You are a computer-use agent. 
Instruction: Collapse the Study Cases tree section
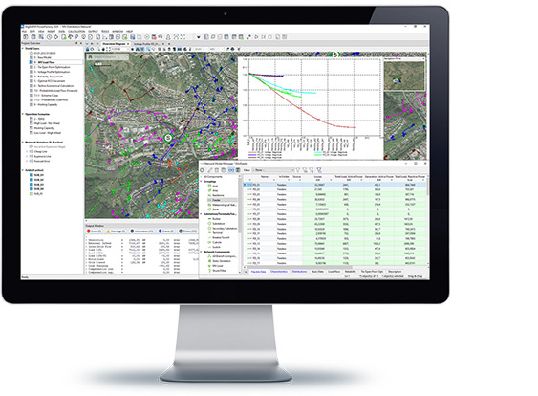coord(23,49)
